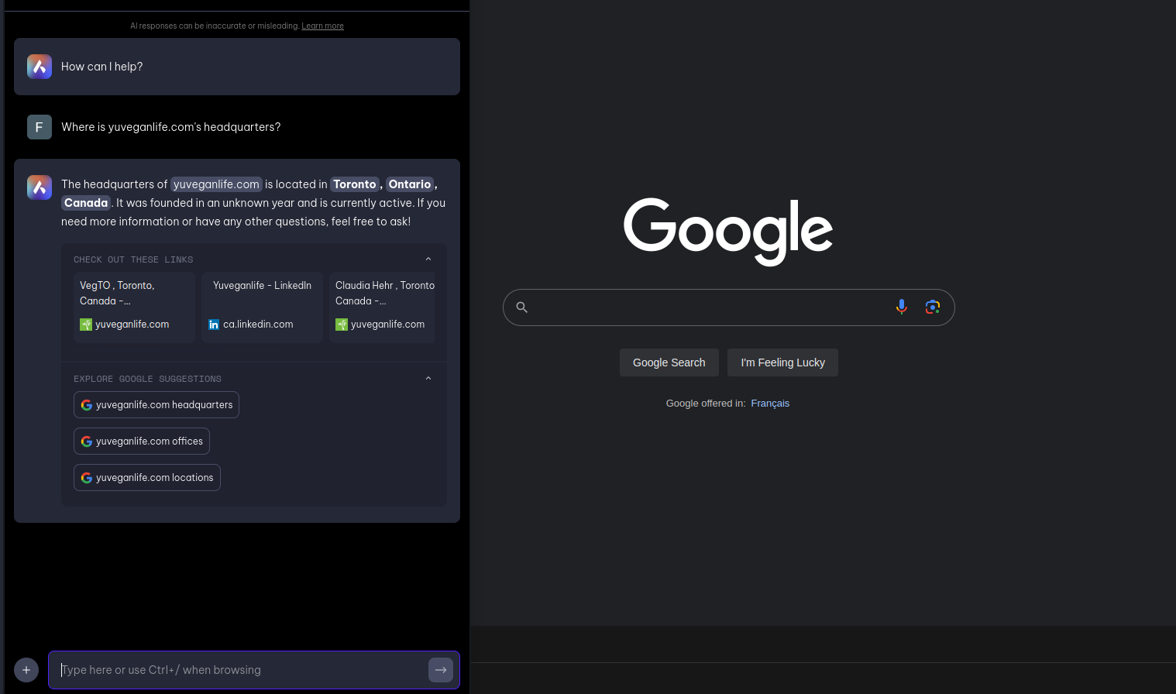
Task: Click yuveganlife favicon on Claudia Hehr card
Action: click(x=342, y=325)
